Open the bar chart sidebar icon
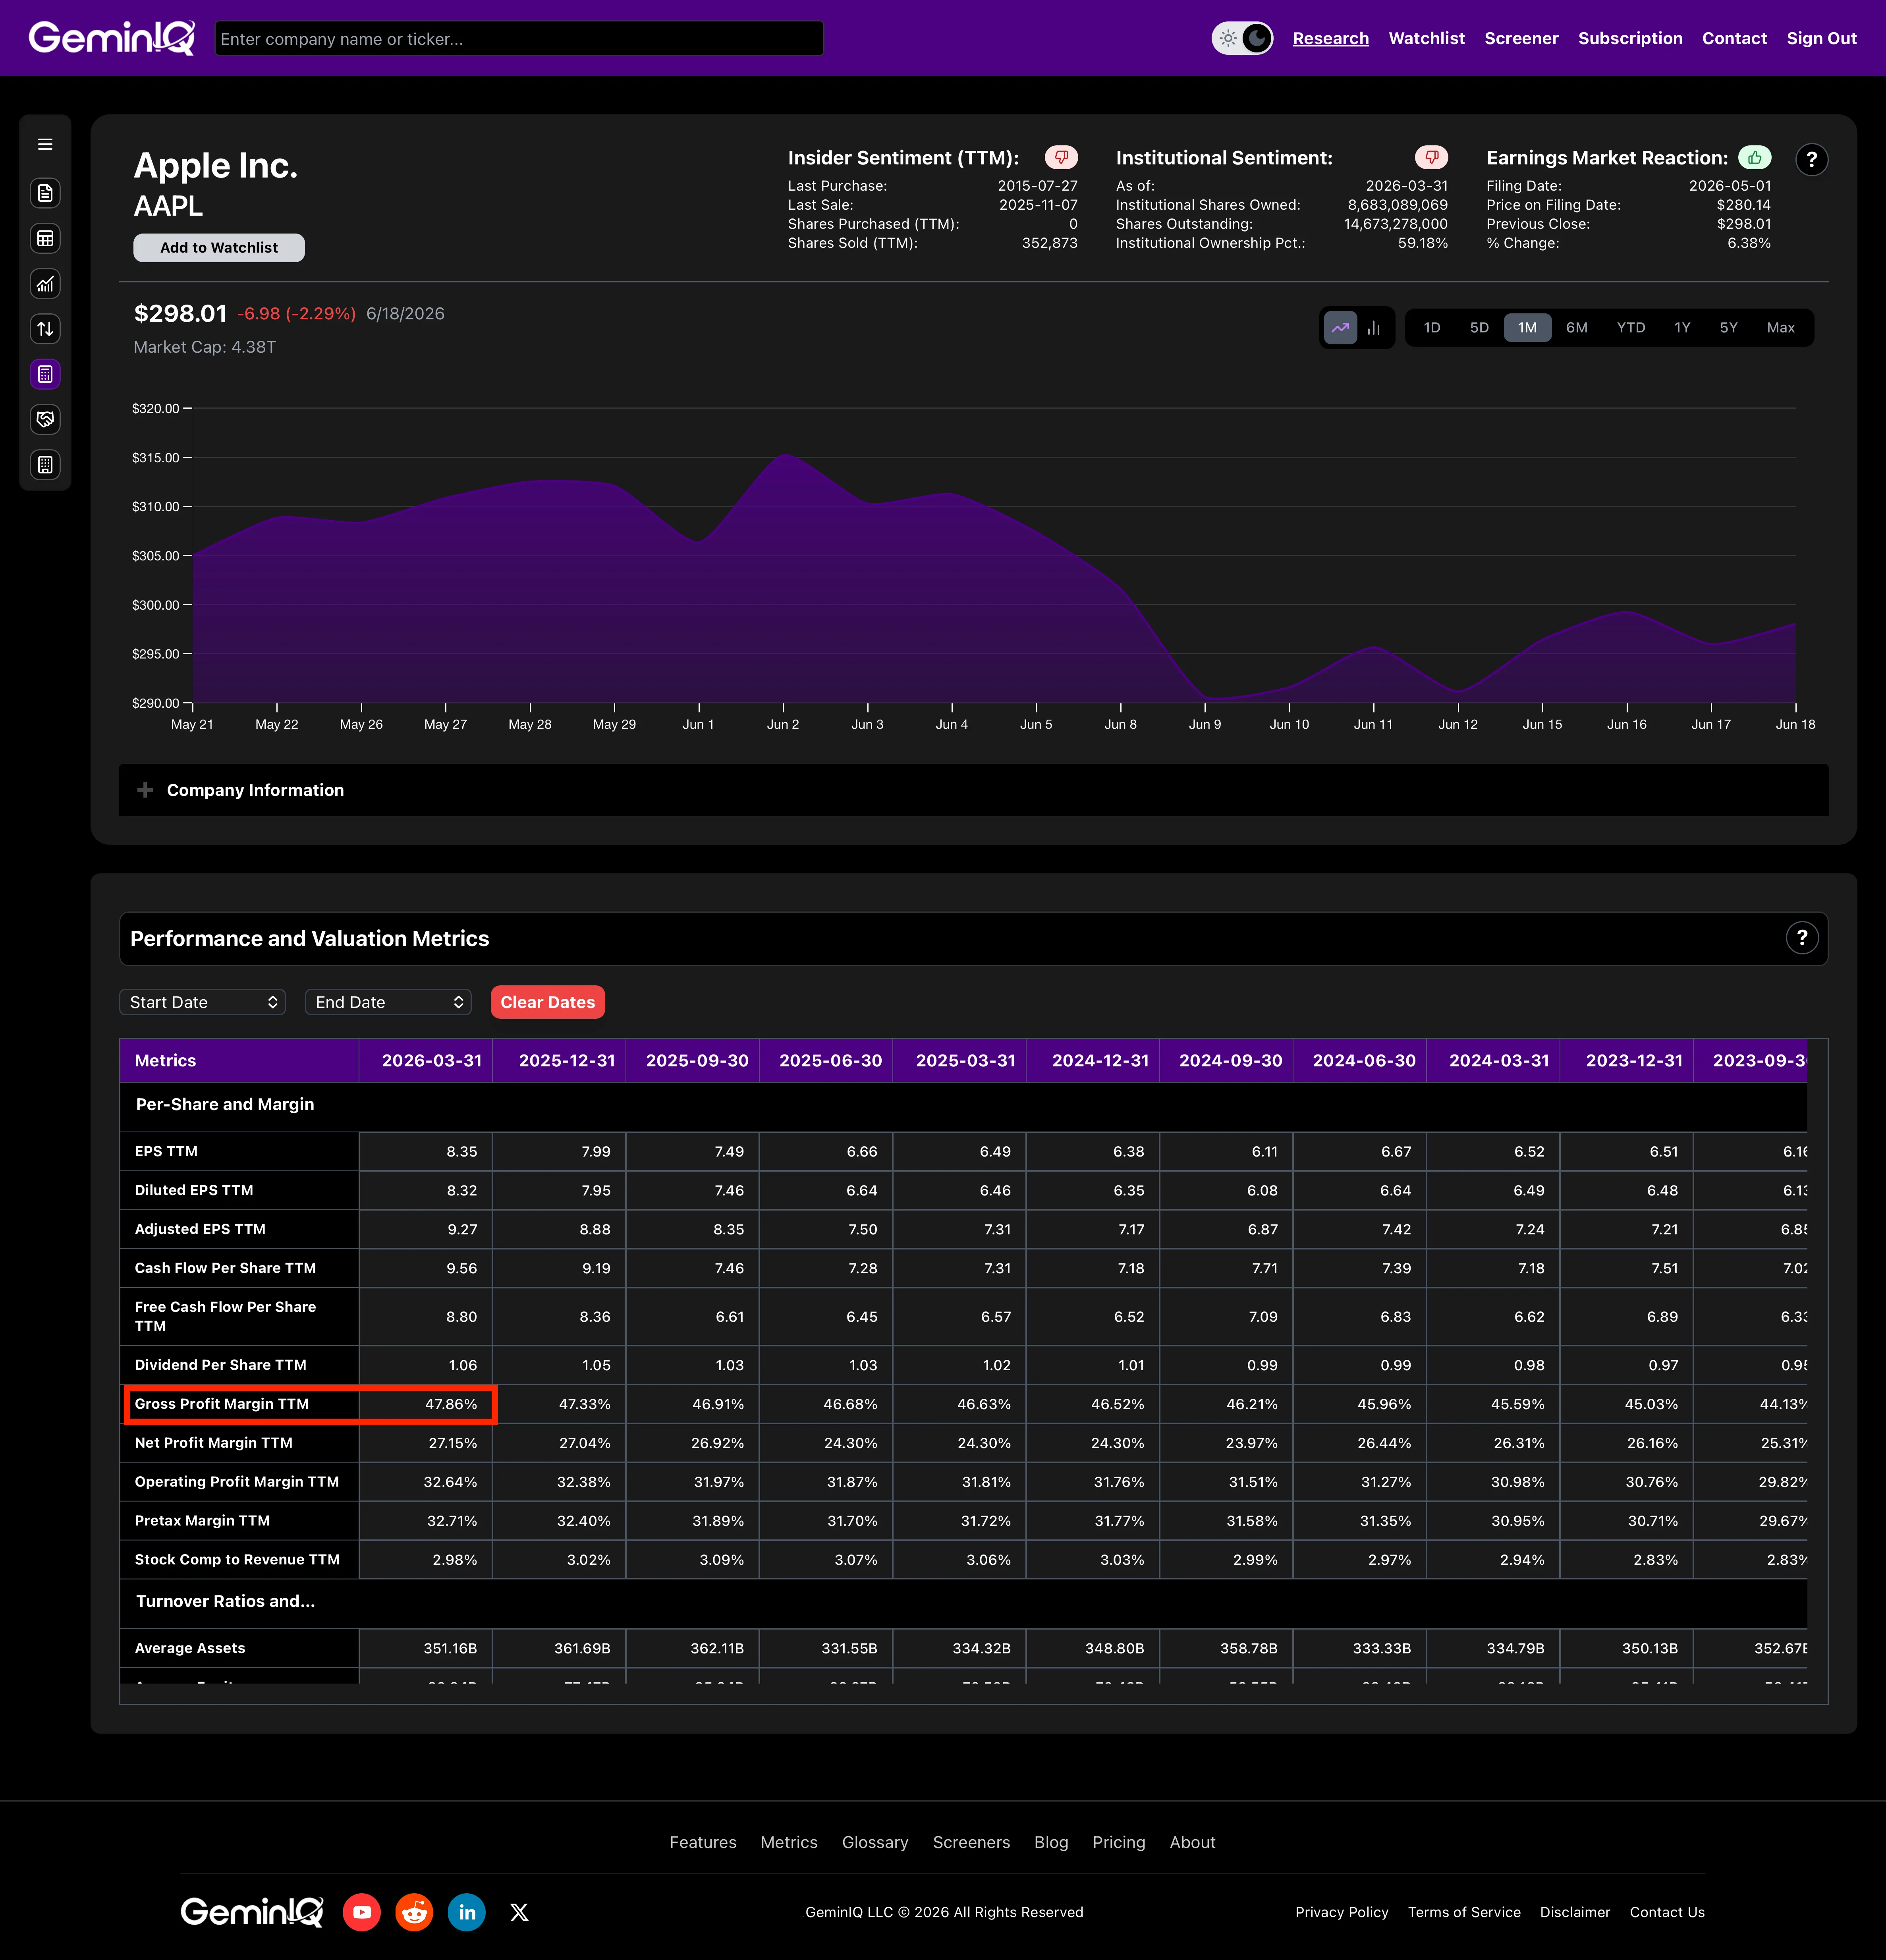Screen dimensions: 1886x1960 [x=45, y=284]
